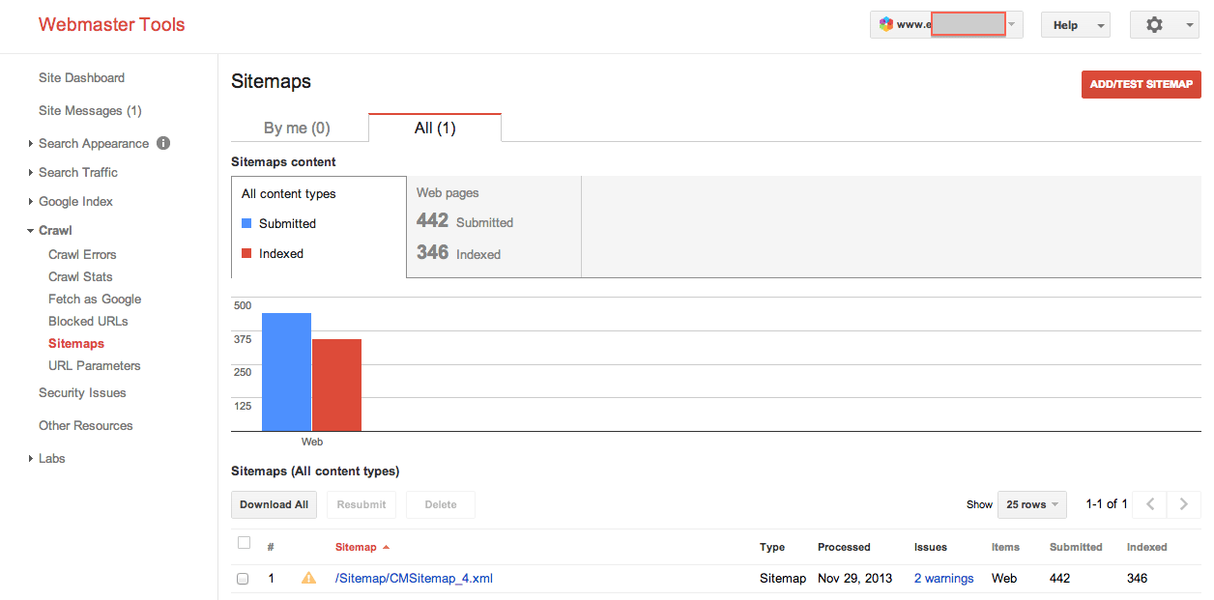Select the Web pages content tab
The width and height of the screenshot is (1214, 600).
(x=493, y=226)
